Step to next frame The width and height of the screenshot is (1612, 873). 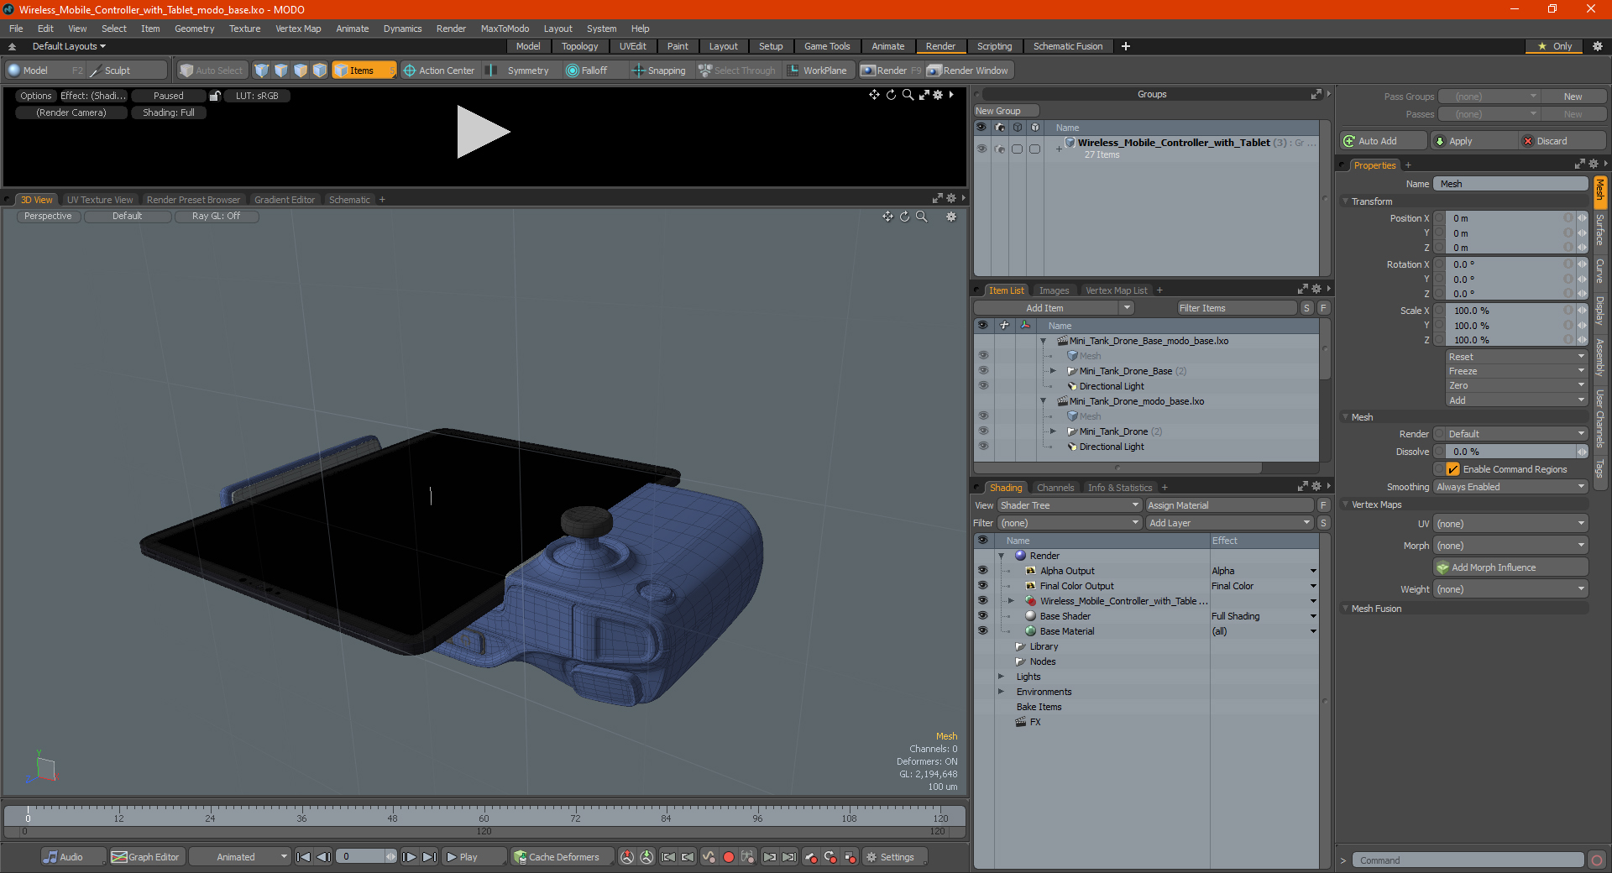(409, 857)
